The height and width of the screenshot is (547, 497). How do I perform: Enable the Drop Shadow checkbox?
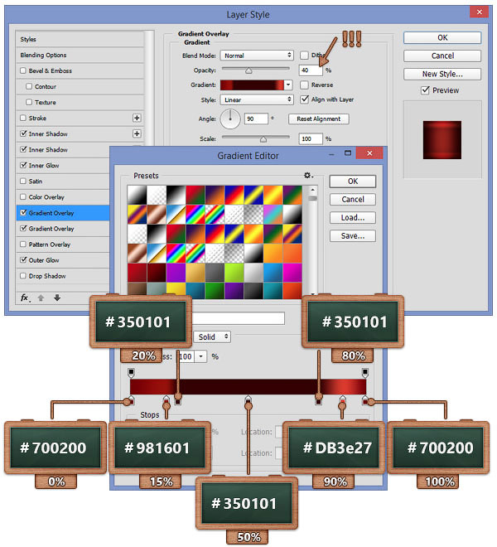[x=23, y=276]
